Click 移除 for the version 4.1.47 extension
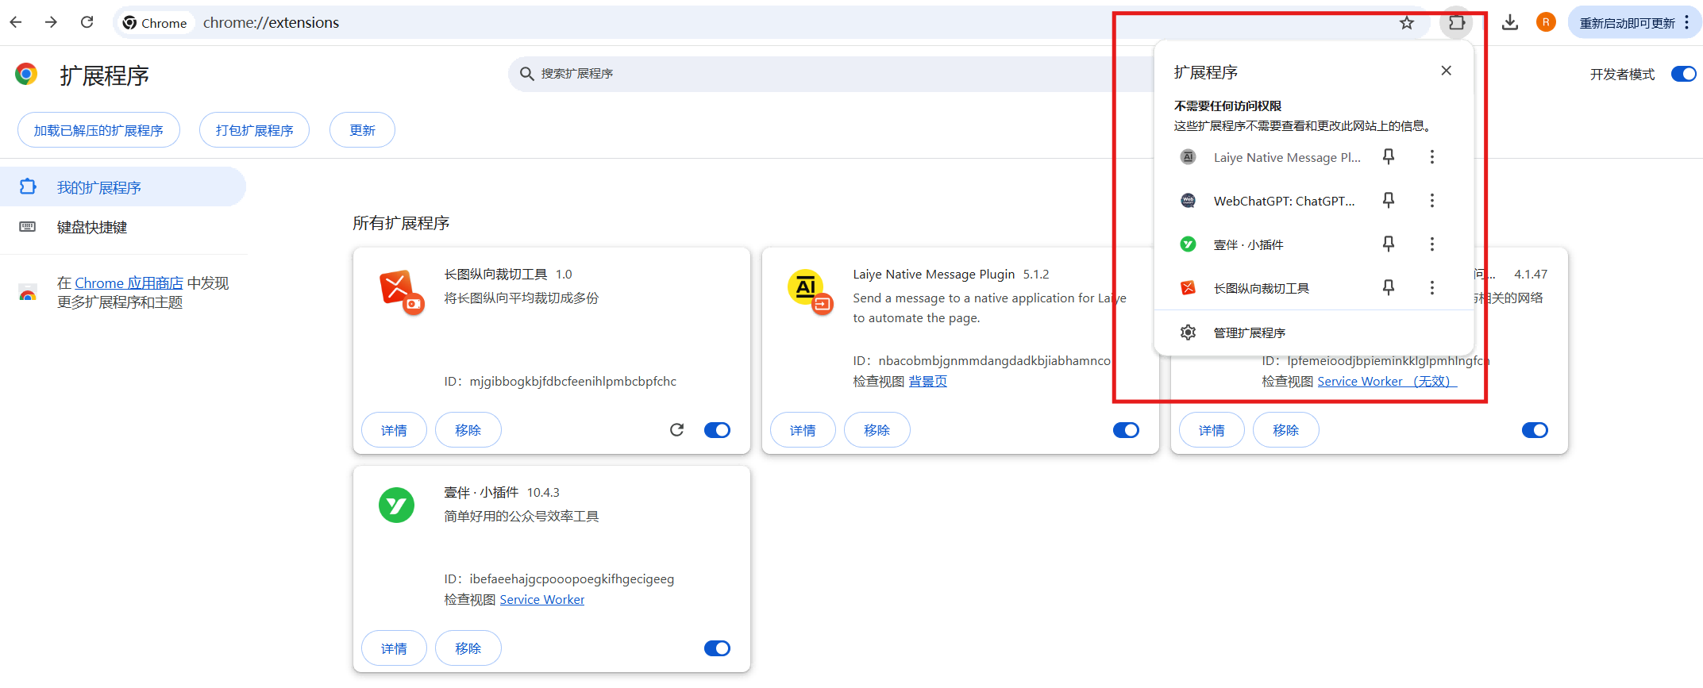 (x=1286, y=430)
